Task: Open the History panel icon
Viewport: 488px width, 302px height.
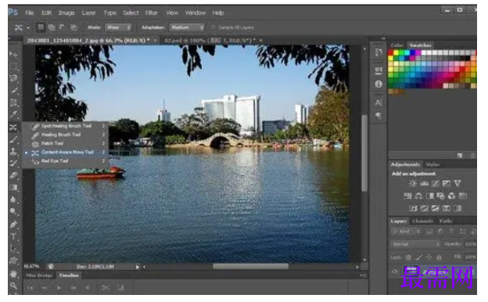Action: (x=379, y=52)
